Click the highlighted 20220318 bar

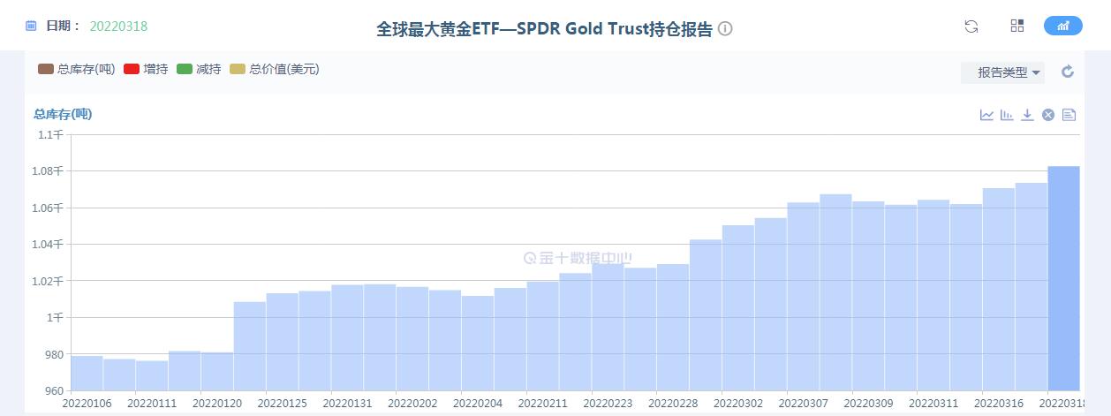pos(1063,278)
